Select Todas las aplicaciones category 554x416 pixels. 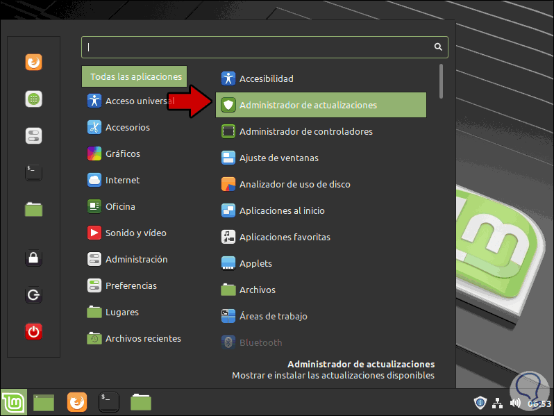(x=134, y=76)
